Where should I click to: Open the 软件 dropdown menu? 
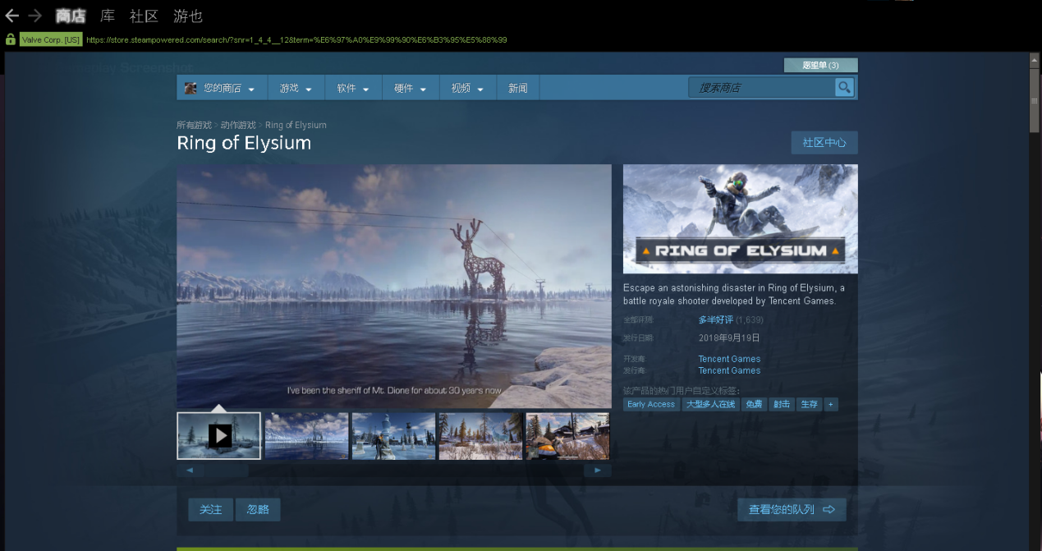(353, 88)
